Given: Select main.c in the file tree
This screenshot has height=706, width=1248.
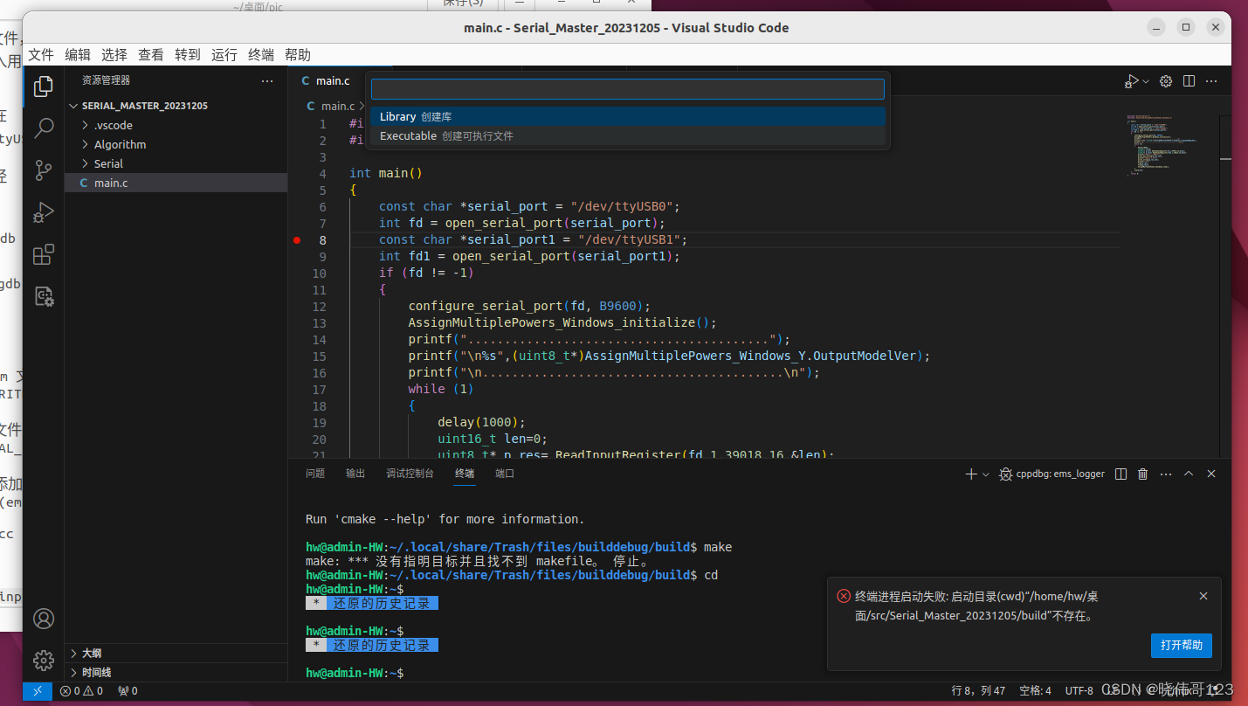Looking at the screenshot, I should (x=176, y=183).
